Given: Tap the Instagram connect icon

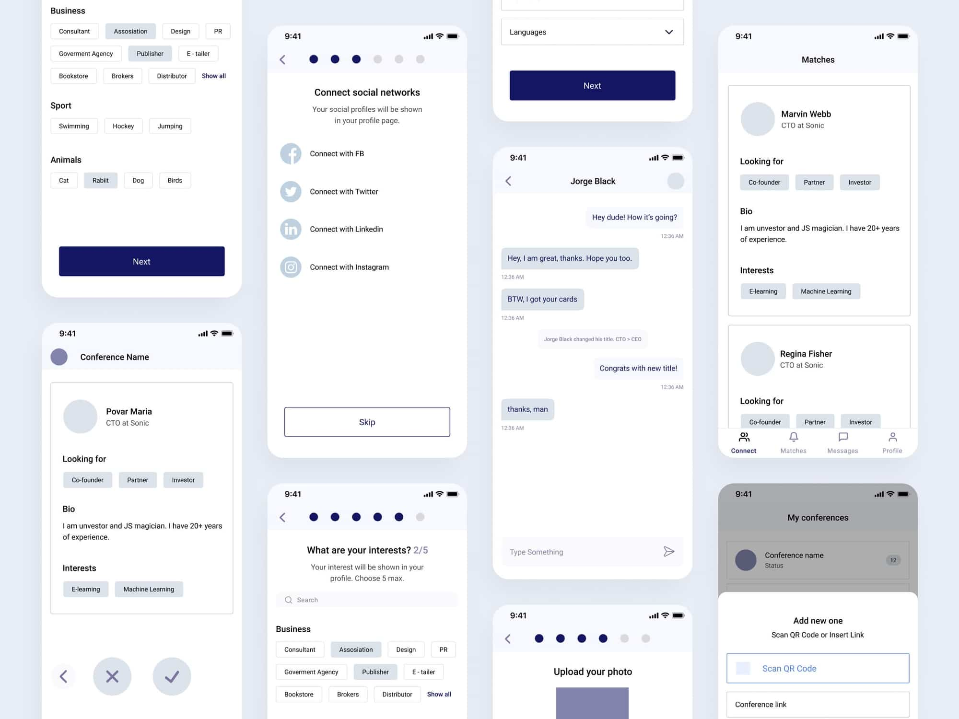Looking at the screenshot, I should [290, 267].
